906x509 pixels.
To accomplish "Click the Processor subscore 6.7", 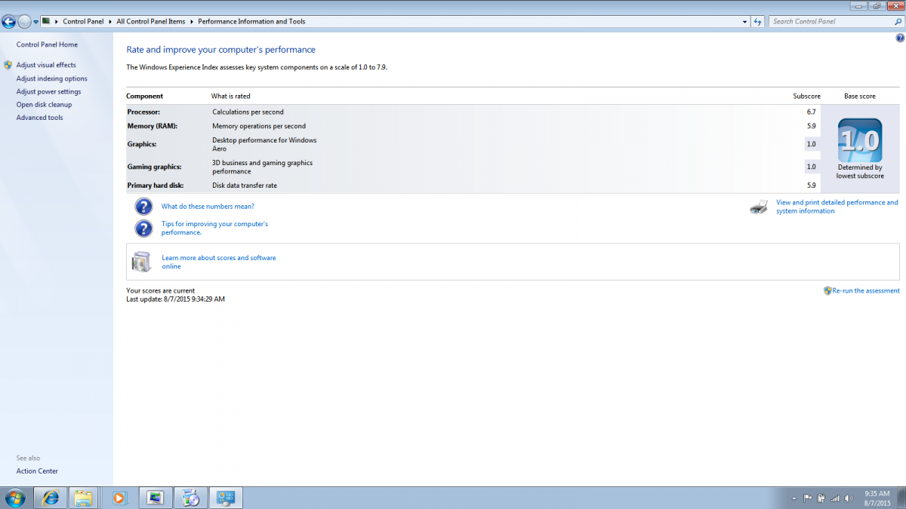I will pos(811,112).
